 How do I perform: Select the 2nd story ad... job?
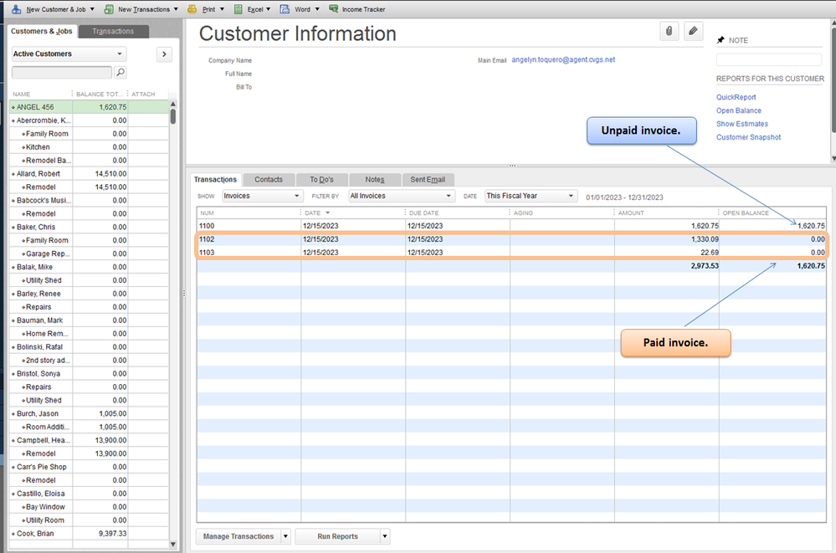click(x=89, y=360)
